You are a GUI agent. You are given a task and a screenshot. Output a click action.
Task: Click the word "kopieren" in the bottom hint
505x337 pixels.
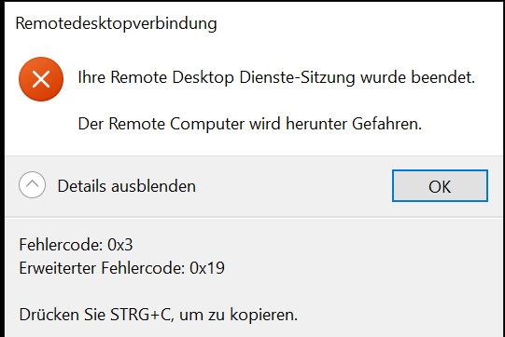pyautogui.click(x=263, y=315)
